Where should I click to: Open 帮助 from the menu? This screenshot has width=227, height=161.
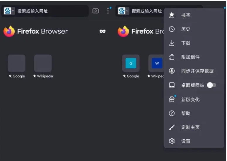(x=186, y=113)
